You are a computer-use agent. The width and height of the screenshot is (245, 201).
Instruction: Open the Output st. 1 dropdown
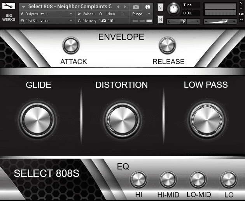(46, 14)
